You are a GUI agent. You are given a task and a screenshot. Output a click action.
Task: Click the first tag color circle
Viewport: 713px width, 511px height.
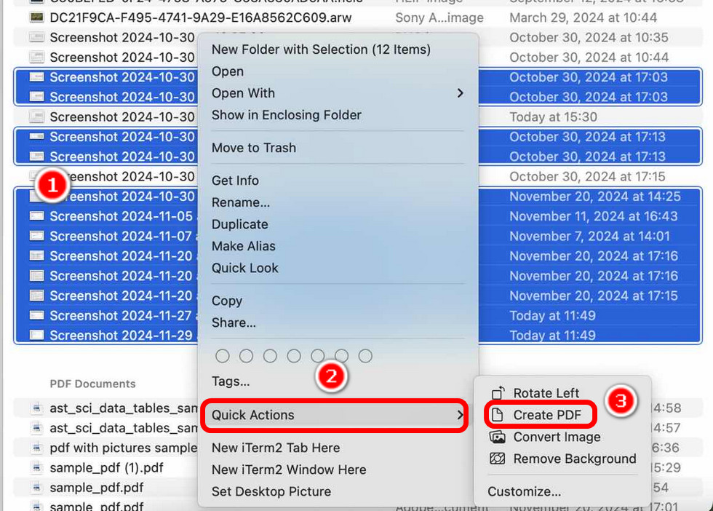point(223,356)
